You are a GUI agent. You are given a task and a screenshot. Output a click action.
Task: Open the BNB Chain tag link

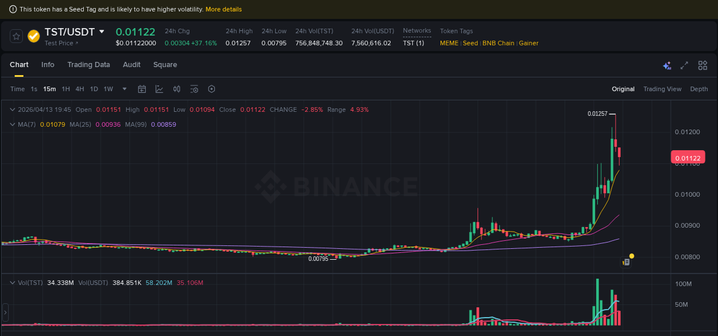pos(498,43)
